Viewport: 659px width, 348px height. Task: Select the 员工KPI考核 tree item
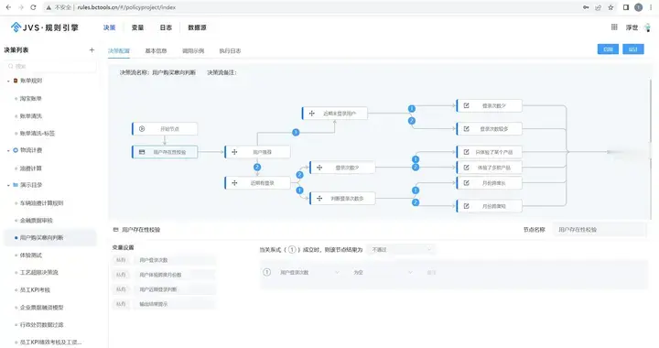35,290
